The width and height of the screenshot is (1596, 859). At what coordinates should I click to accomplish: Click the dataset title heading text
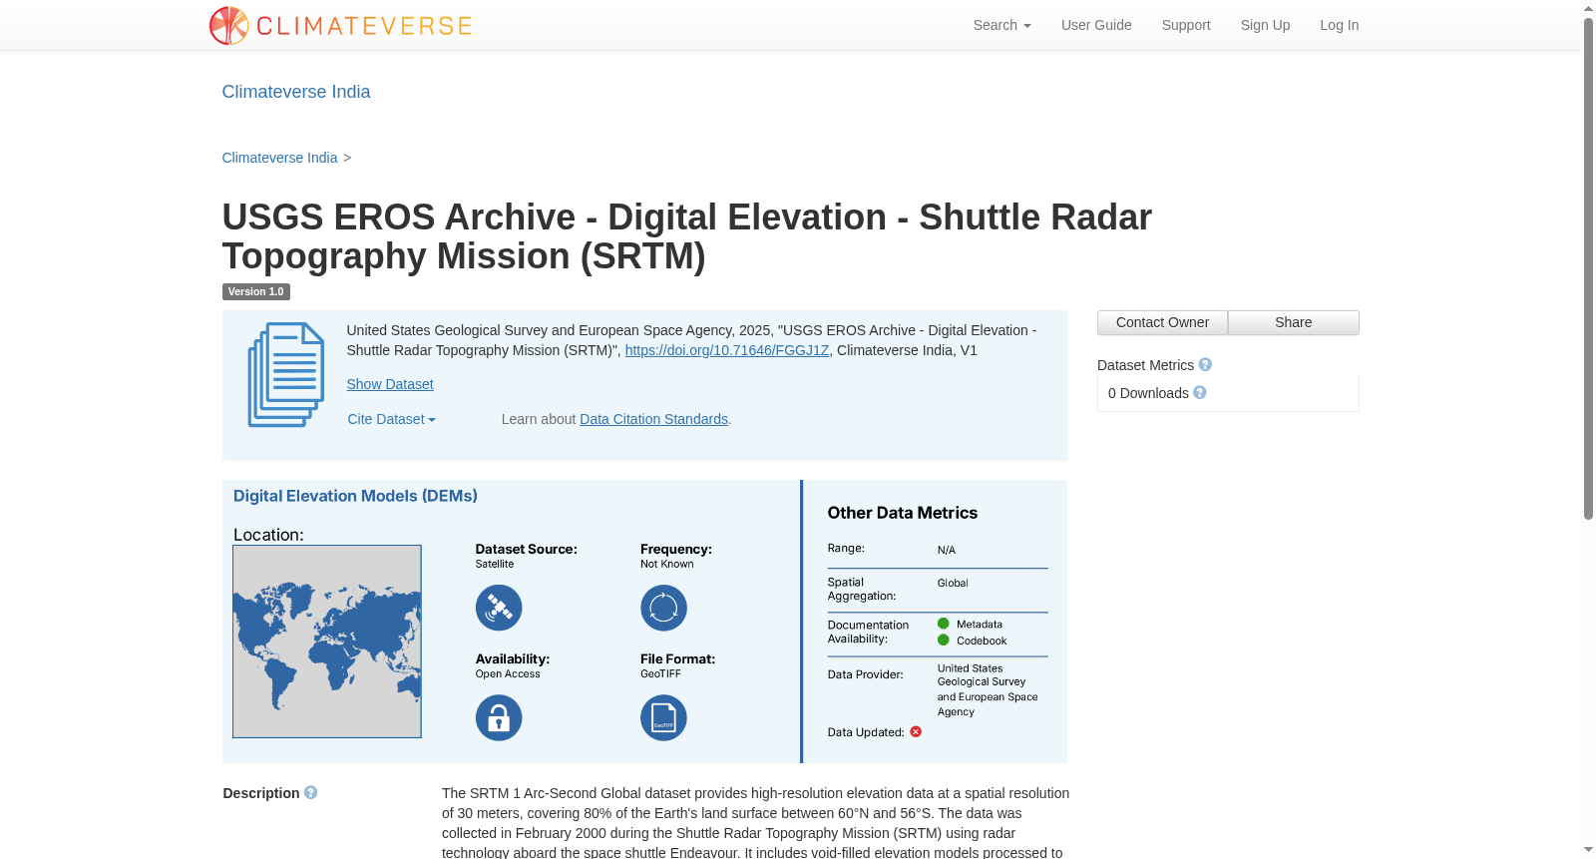point(687,236)
